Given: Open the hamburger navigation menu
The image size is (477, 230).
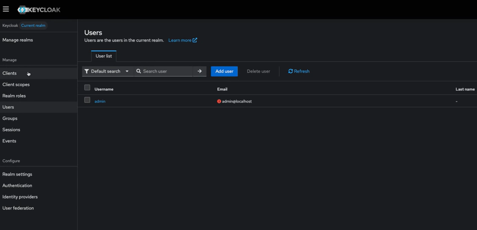Looking at the screenshot, I should (6, 9).
